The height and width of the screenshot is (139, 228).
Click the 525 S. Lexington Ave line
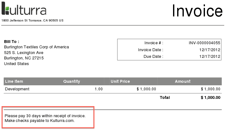coord(24,52)
